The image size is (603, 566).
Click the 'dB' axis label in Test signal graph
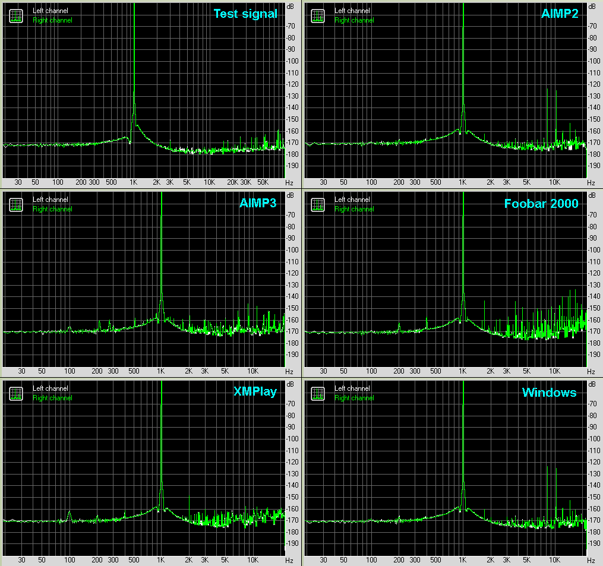[x=291, y=7]
